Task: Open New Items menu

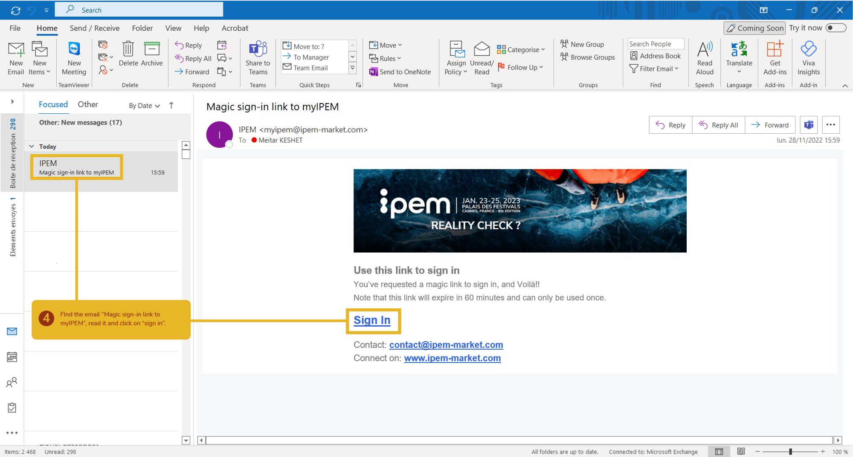Action: pyautogui.click(x=40, y=58)
